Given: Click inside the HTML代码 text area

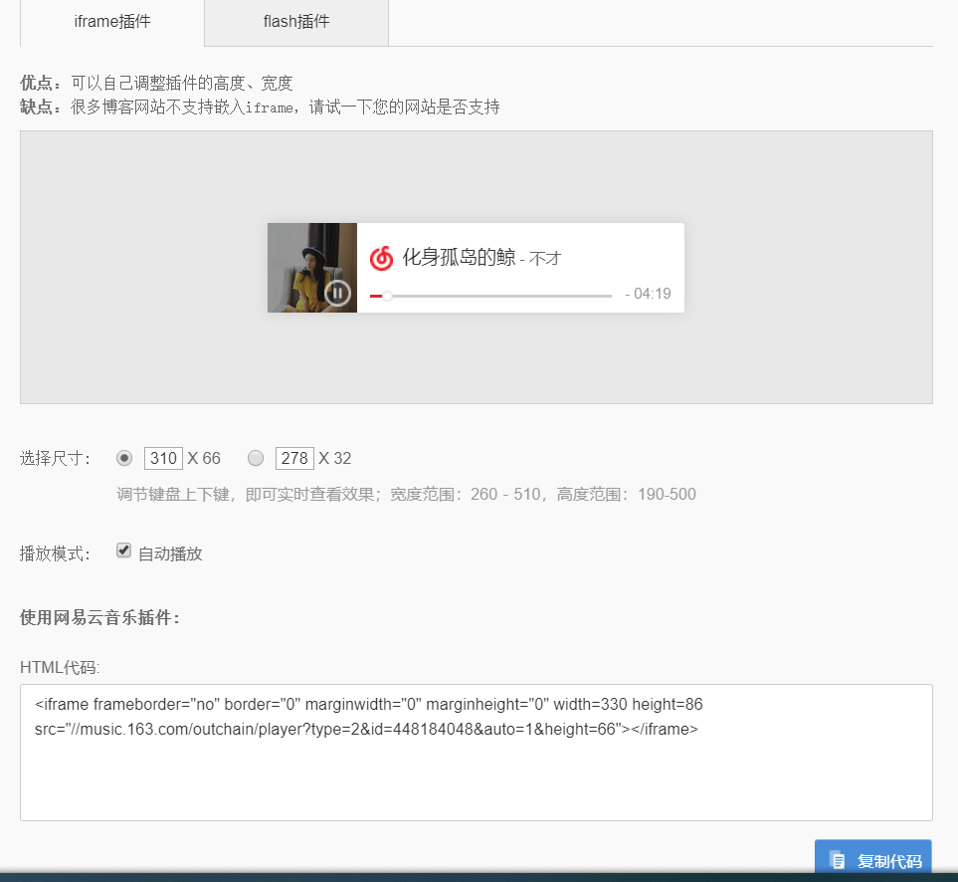Looking at the screenshot, I should (x=476, y=753).
